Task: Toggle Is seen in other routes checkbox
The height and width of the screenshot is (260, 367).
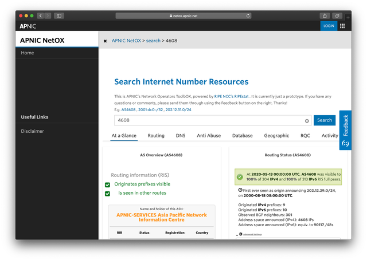Action: pos(107,194)
